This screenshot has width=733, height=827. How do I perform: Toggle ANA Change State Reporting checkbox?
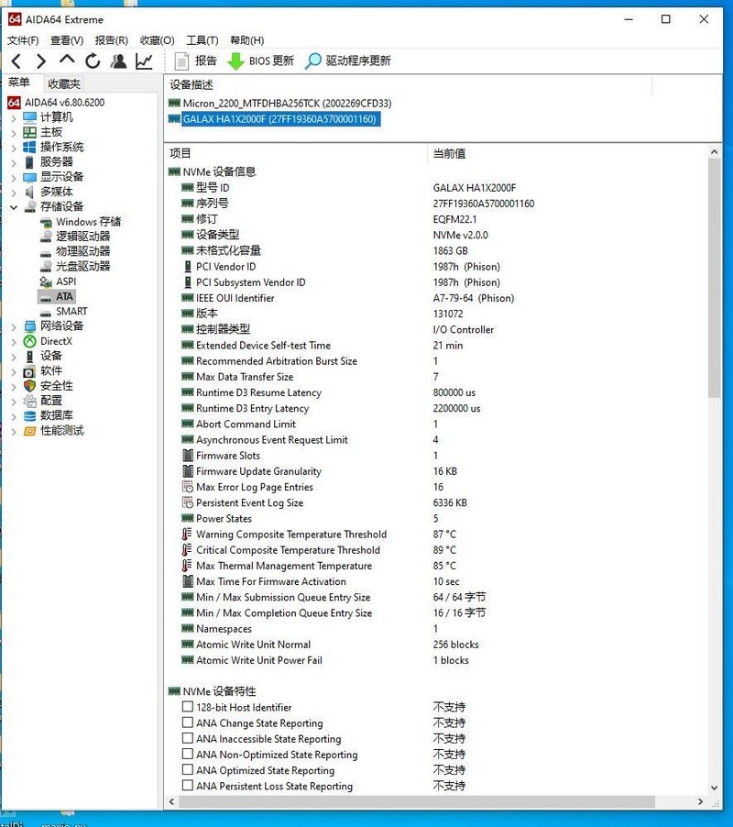[x=188, y=723]
